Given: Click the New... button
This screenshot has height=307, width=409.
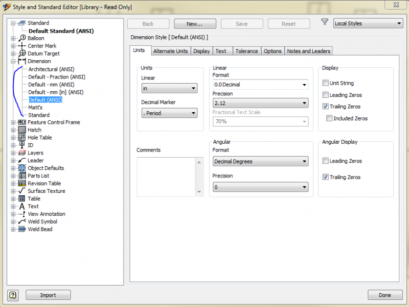Looking at the screenshot, I should (x=195, y=24).
